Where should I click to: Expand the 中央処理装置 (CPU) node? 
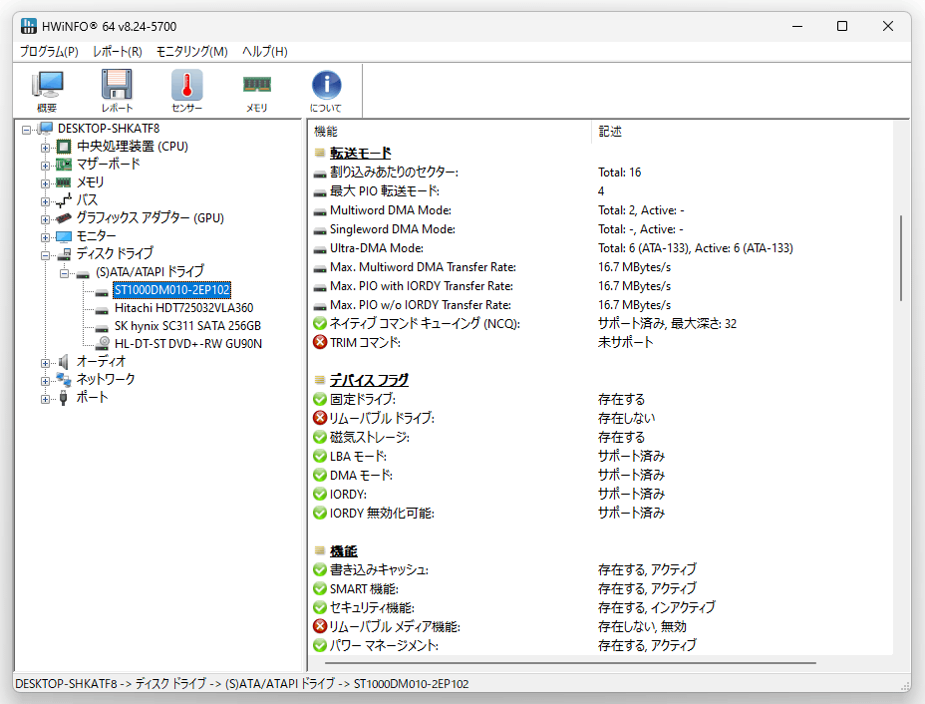45,147
